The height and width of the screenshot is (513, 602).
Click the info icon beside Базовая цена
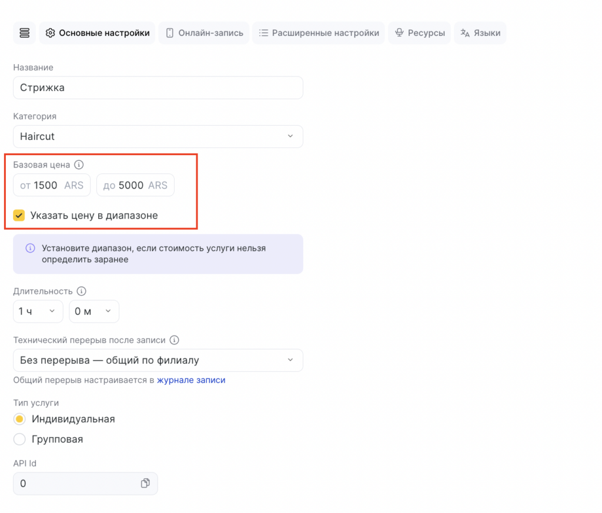(x=79, y=165)
